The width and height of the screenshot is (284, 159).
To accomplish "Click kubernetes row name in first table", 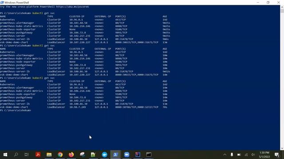I will (8, 19).
